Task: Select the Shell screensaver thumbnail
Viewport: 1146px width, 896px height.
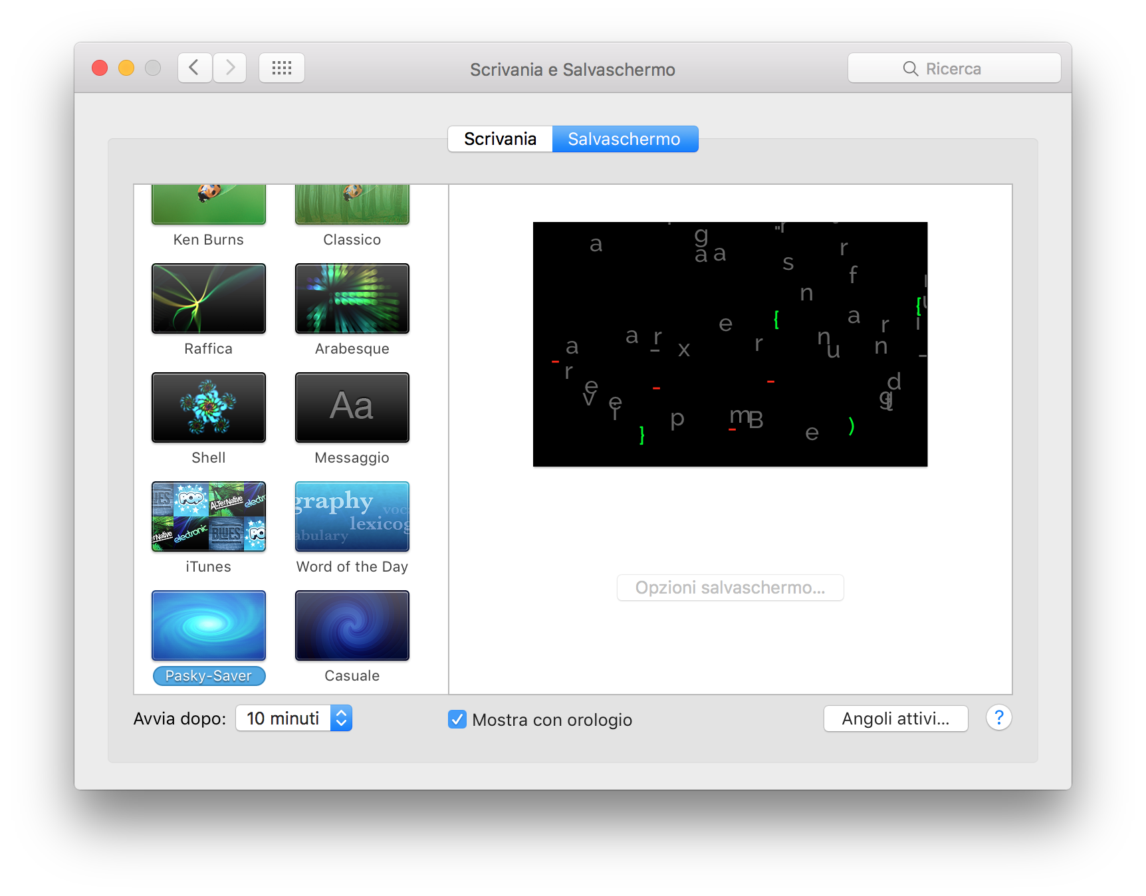Action: pyautogui.click(x=209, y=407)
